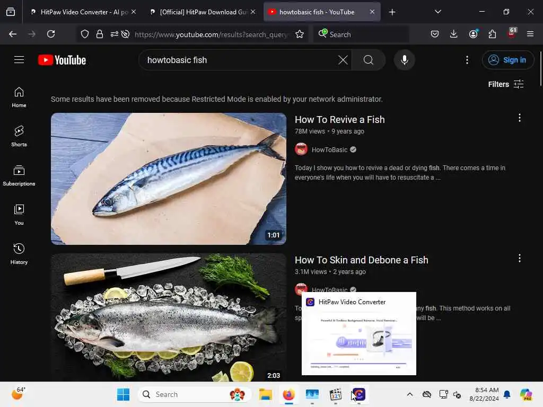Viewport: 543px width, 407px height.
Task: Clear the YouTube search query with the X
Action: 343,60
